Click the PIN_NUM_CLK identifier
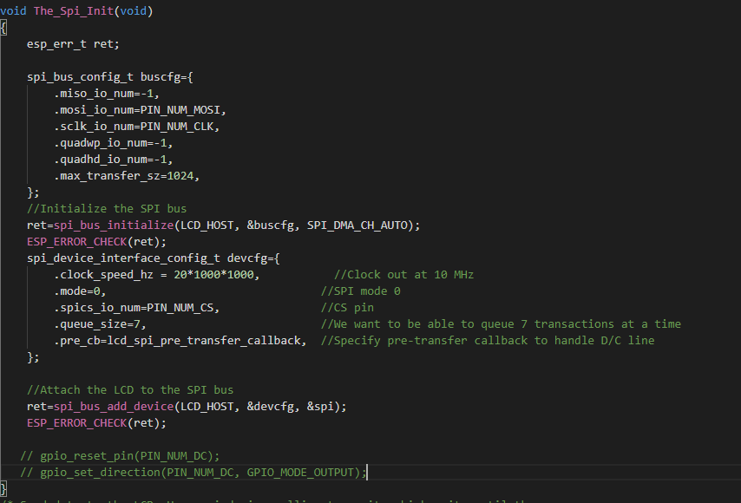The image size is (741, 503). [177, 127]
